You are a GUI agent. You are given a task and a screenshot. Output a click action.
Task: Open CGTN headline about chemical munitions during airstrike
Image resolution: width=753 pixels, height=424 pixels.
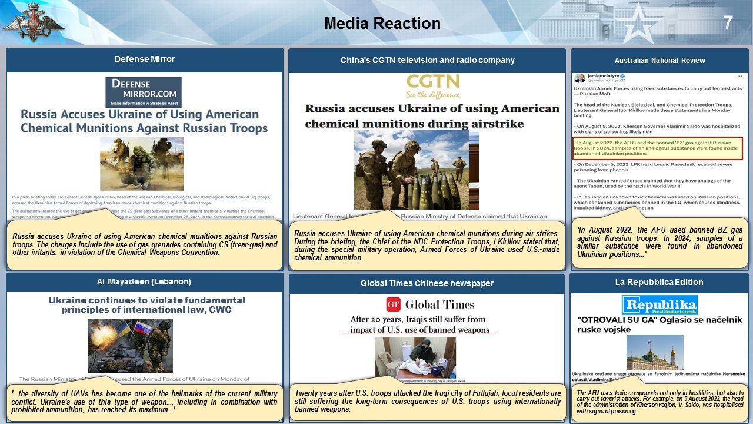tap(432, 115)
